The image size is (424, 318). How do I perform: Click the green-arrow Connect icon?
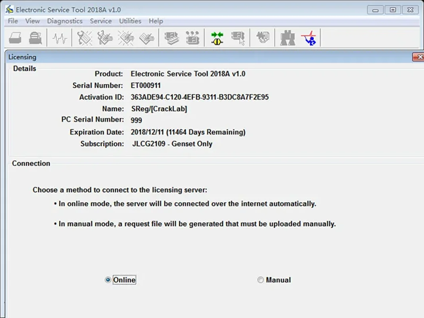[x=217, y=38]
